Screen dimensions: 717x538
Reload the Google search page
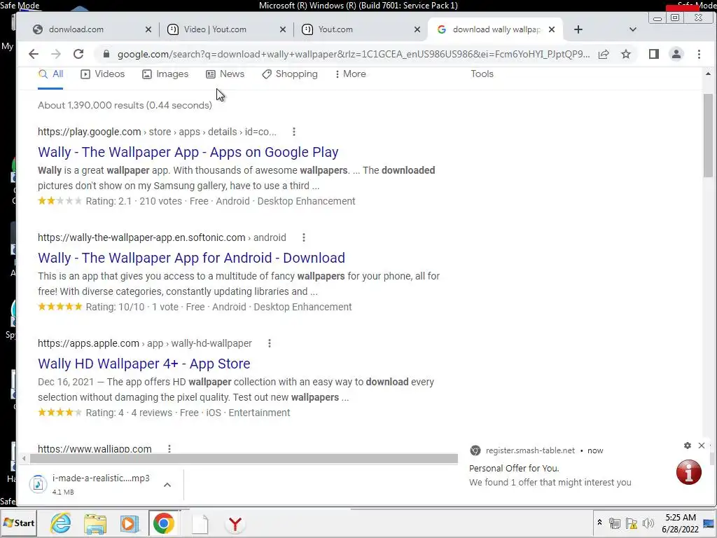tap(78, 54)
